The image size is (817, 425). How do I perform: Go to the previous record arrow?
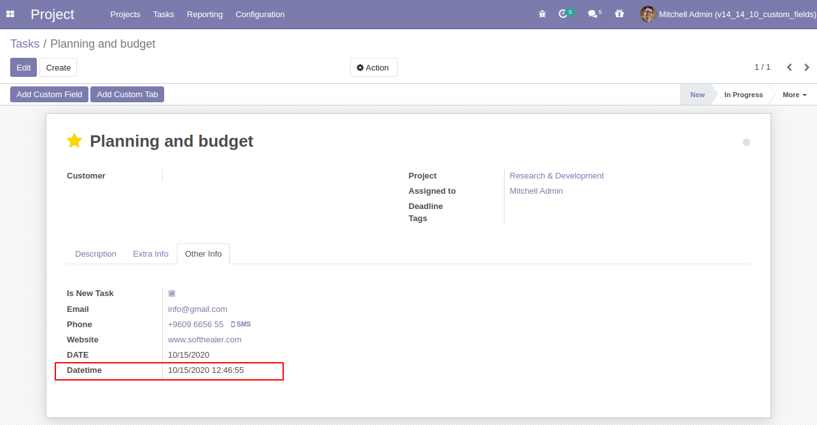click(x=789, y=67)
